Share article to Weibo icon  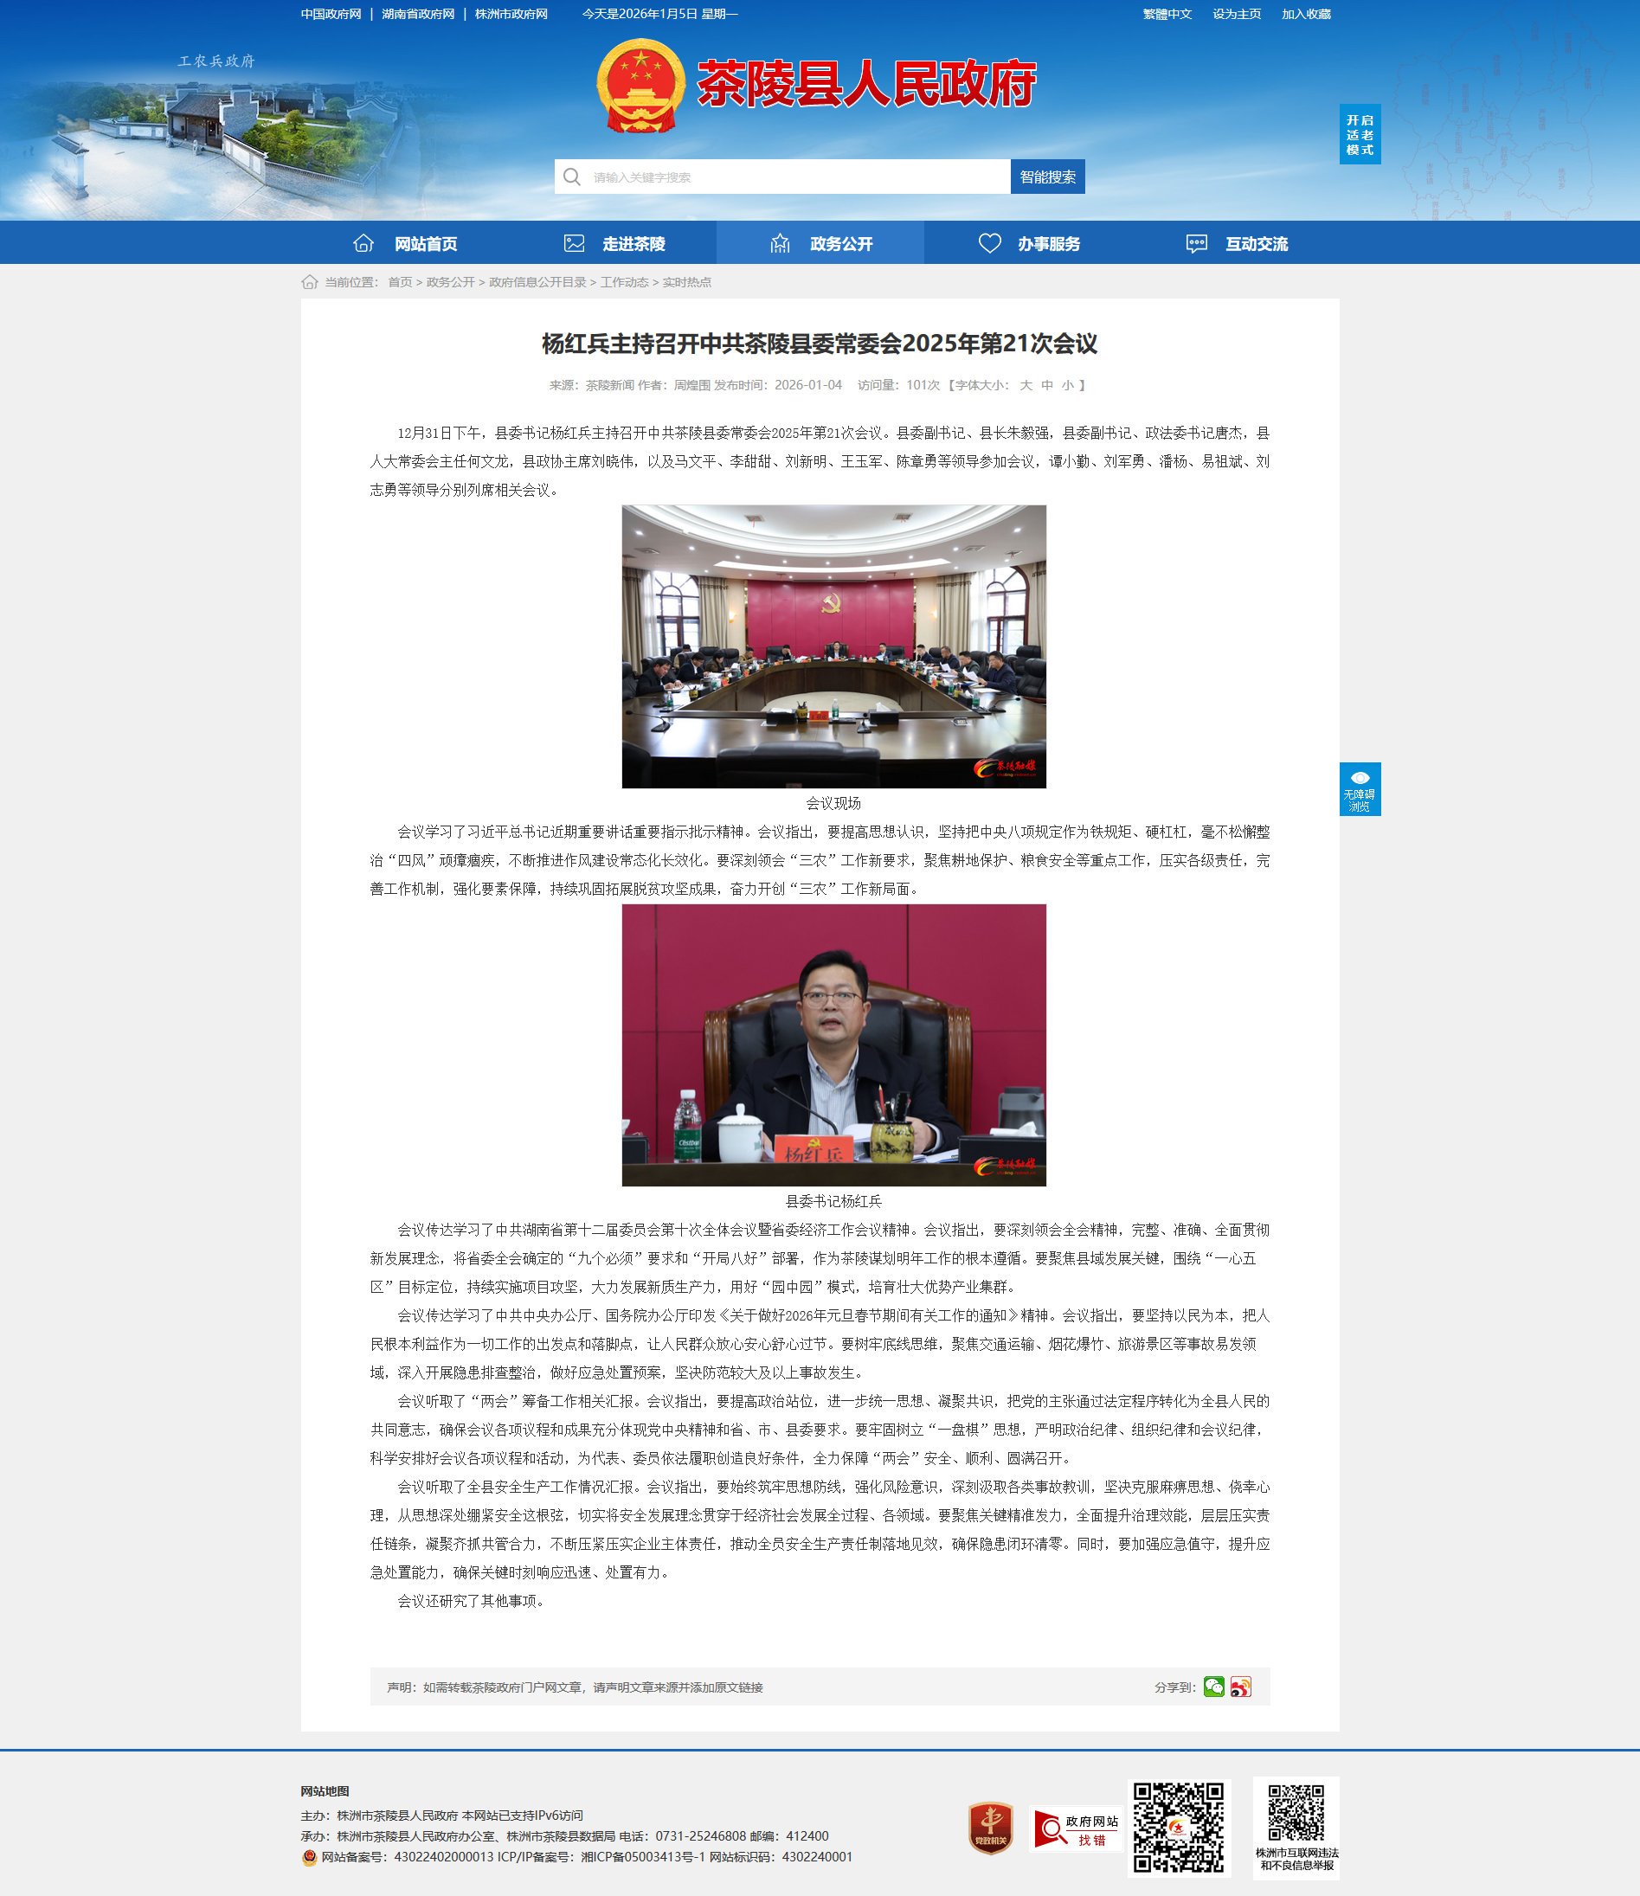[x=1240, y=1687]
